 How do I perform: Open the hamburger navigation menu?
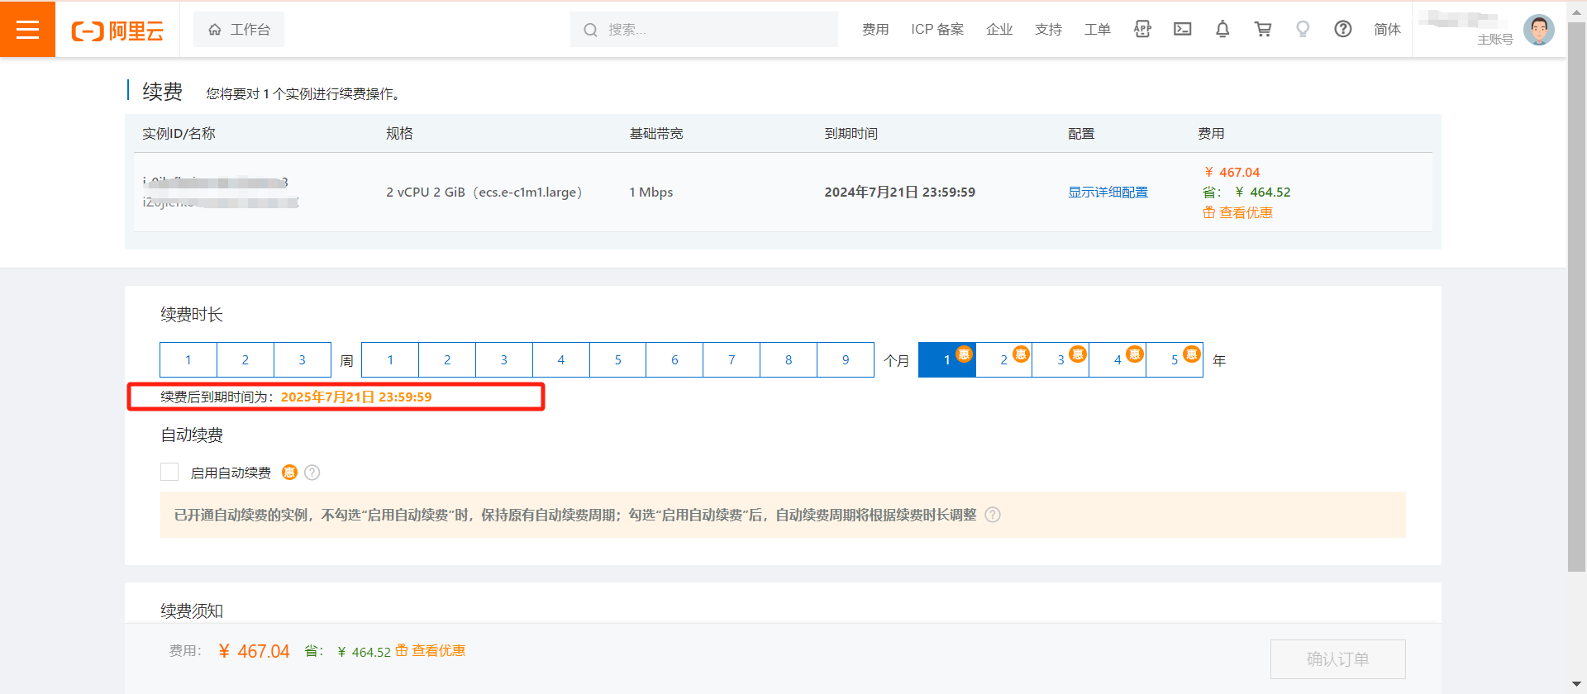click(x=27, y=30)
